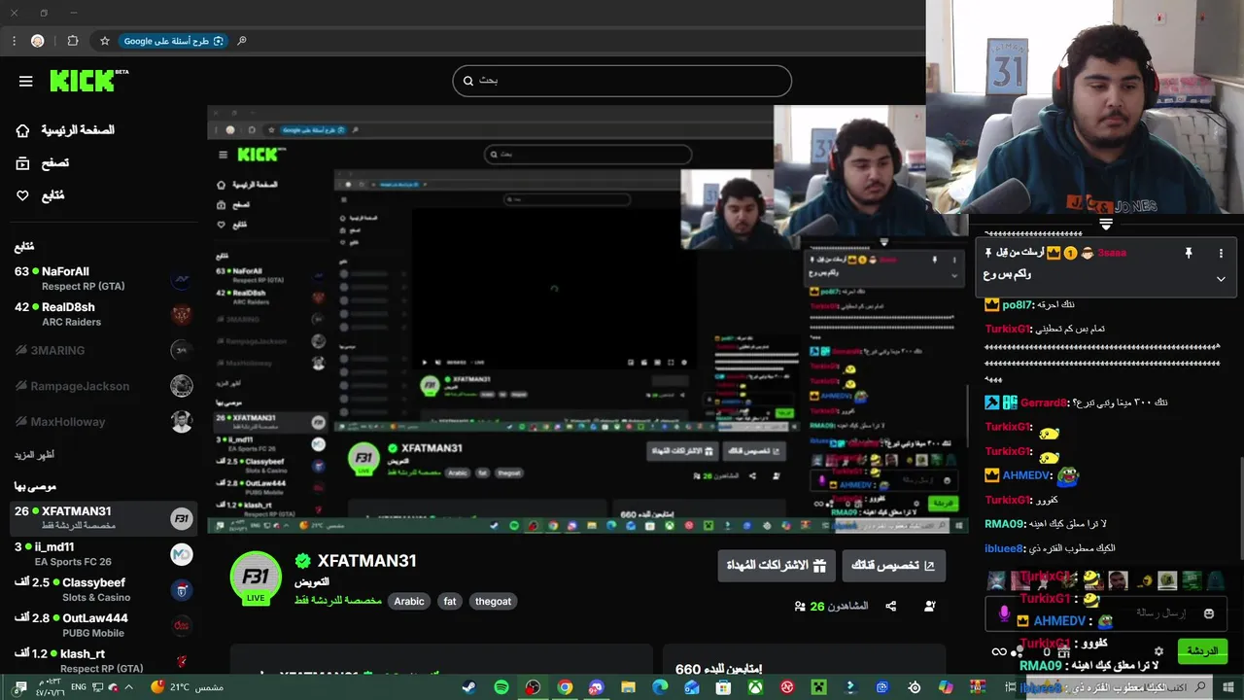
Task: Click username iblue8 in chat
Action: 1004,548
